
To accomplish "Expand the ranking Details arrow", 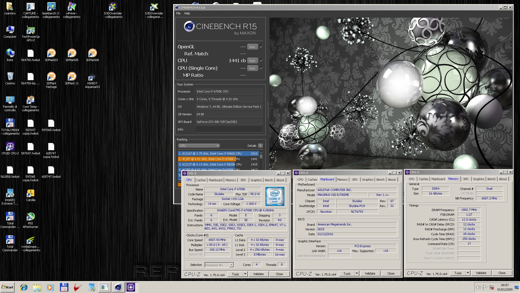I will 261,146.
